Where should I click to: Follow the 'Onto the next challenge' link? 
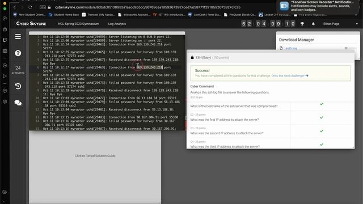[x=290, y=75]
